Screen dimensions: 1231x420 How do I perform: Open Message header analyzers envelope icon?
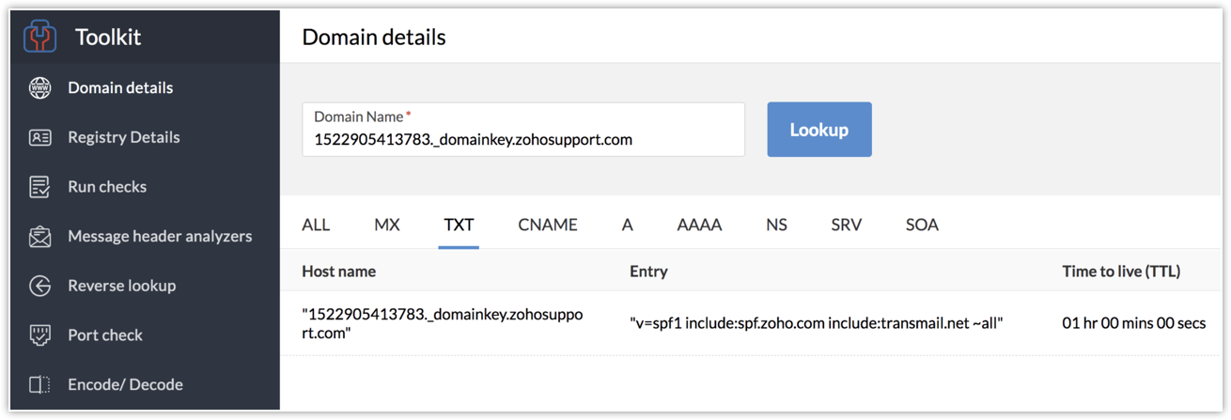tap(39, 237)
